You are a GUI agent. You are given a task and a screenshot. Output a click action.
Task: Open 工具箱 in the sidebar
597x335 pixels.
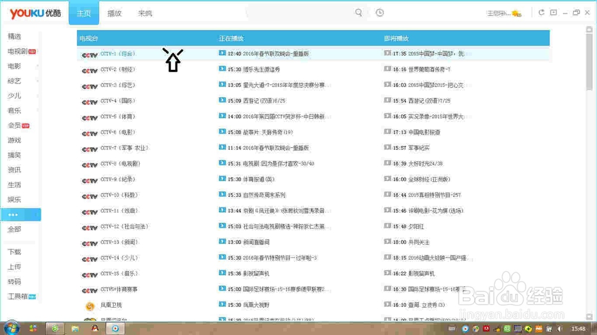pyautogui.click(x=17, y=297)
